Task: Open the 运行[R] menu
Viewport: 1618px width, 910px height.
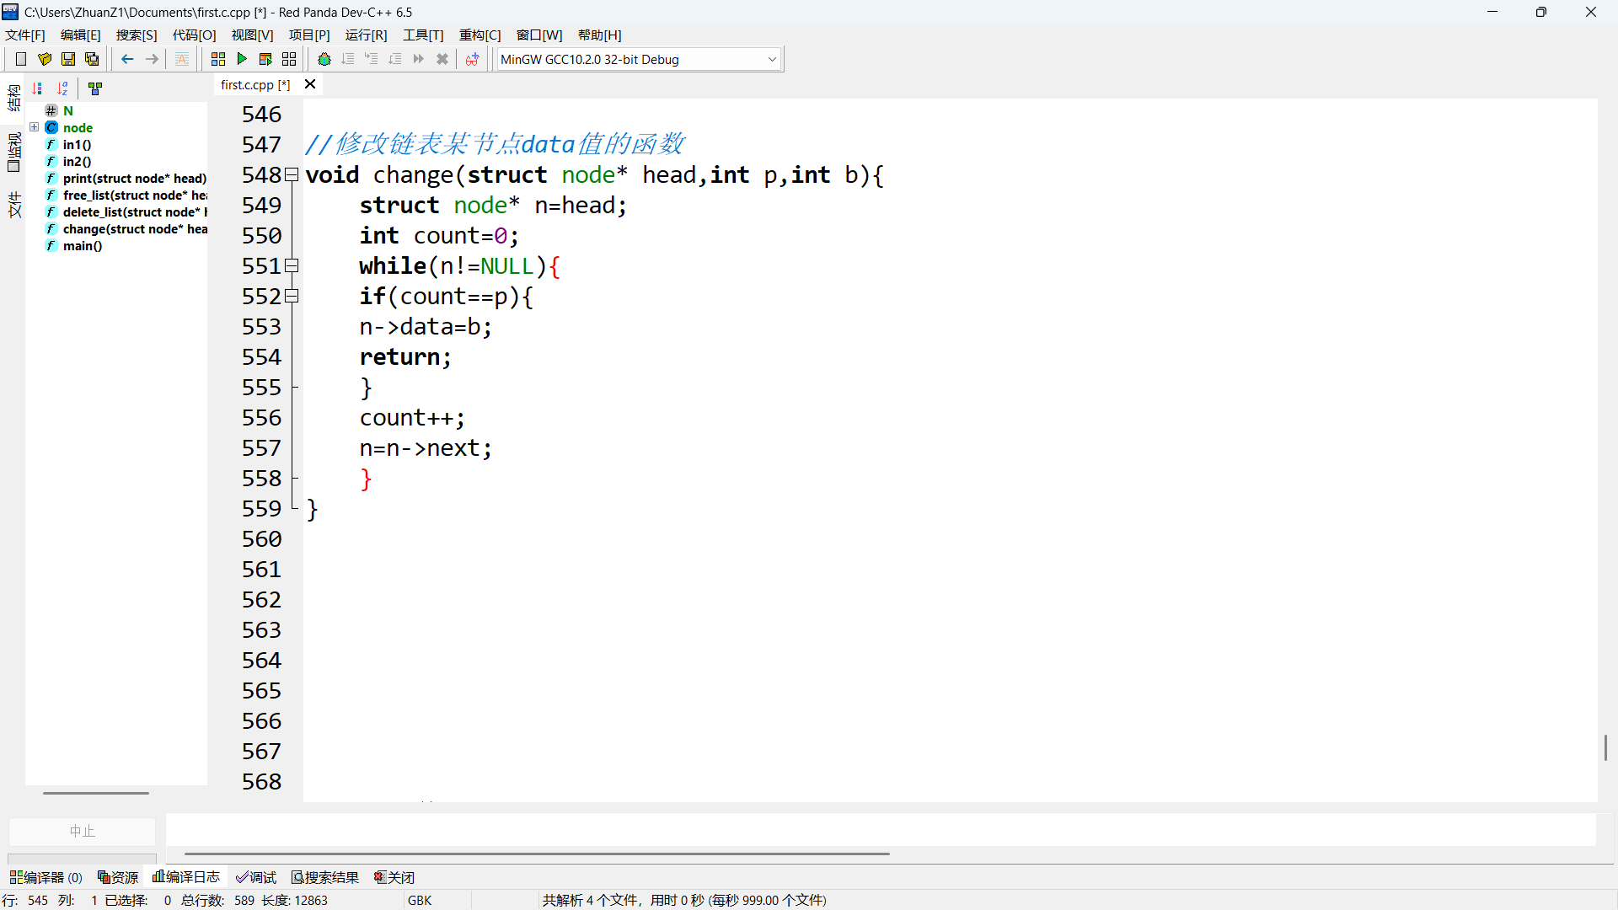Action: (366, 35)
